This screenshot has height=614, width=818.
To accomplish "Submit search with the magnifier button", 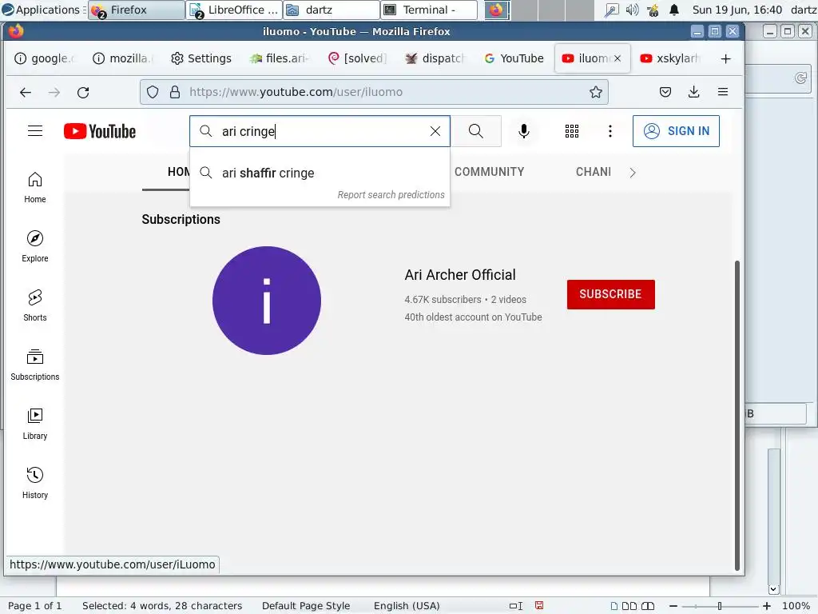I will click(x=476, y=131).
